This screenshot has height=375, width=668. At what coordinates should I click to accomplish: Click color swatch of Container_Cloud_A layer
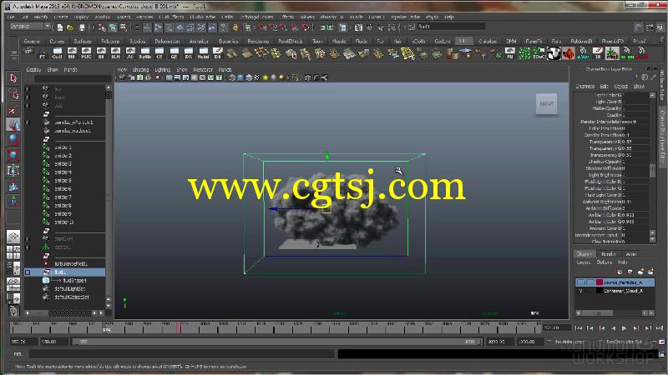(x=600, y=291)
